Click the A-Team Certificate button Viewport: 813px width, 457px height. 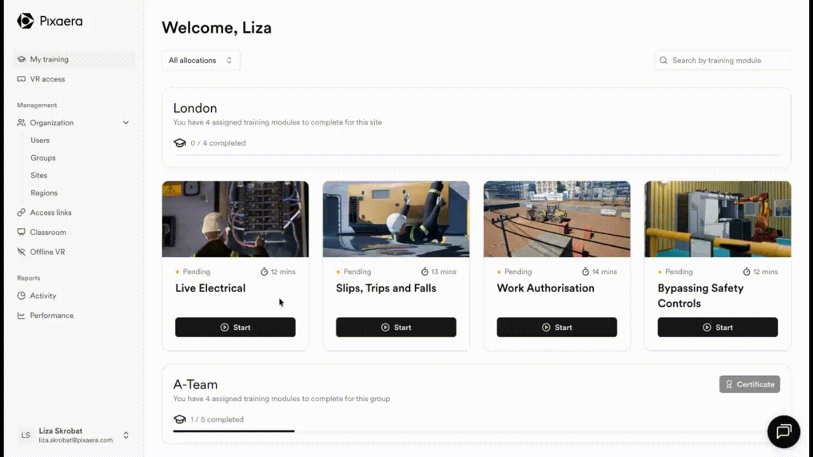tap(749, 384)
